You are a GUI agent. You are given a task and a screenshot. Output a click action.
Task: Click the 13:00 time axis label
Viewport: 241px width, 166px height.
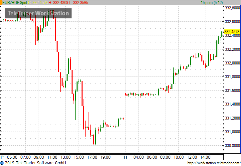(x=65, y=157)
